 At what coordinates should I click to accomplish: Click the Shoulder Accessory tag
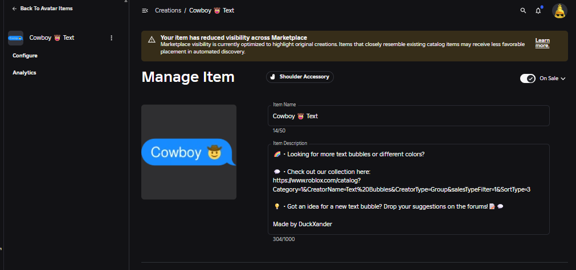(300, 77)
